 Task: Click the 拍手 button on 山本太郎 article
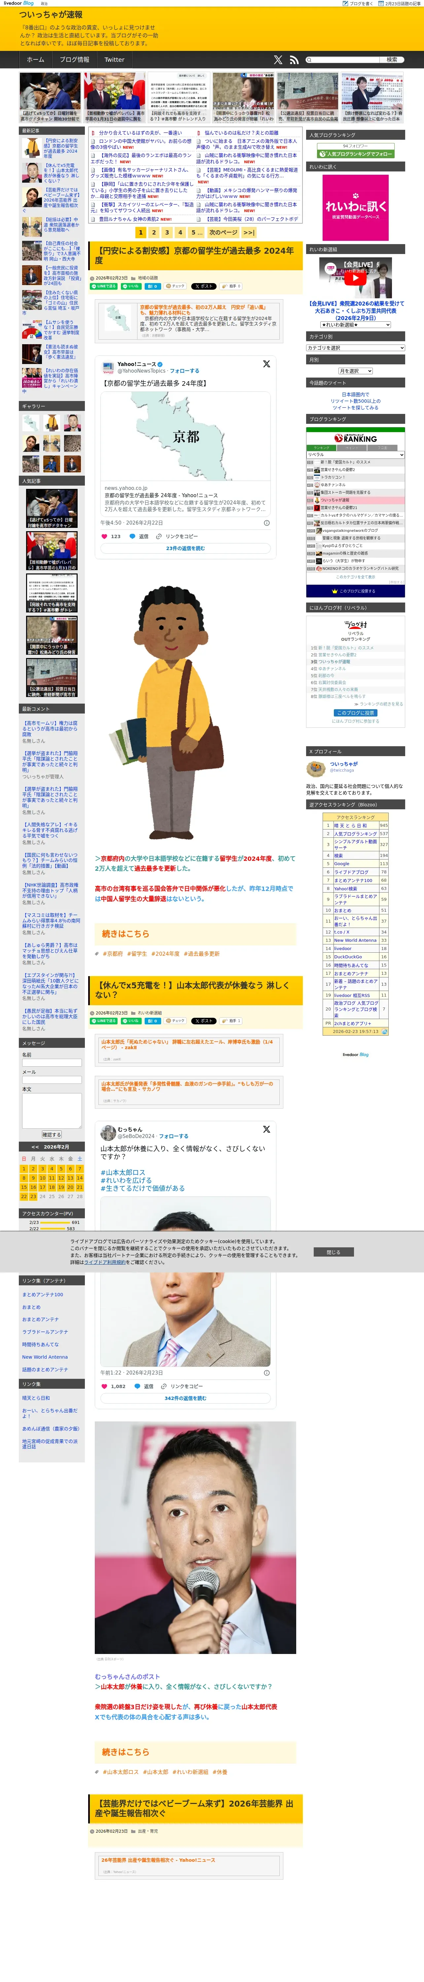pos(231,1021)
